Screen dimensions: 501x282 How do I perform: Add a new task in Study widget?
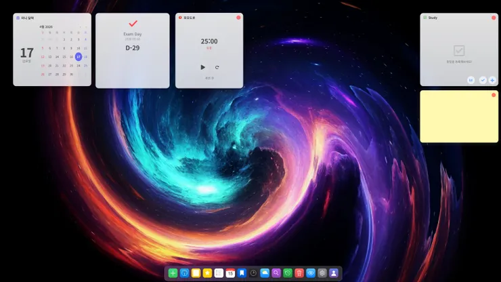(x=492, y=80)
